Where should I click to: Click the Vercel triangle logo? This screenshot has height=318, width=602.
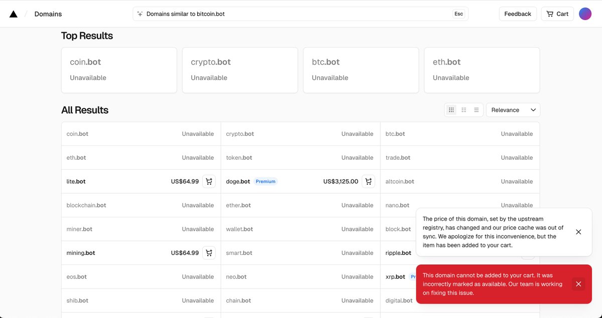coord(14,14)
